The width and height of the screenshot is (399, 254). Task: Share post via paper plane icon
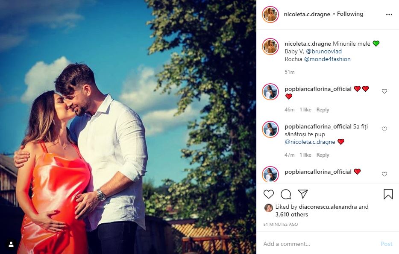(x=303, y=194)
